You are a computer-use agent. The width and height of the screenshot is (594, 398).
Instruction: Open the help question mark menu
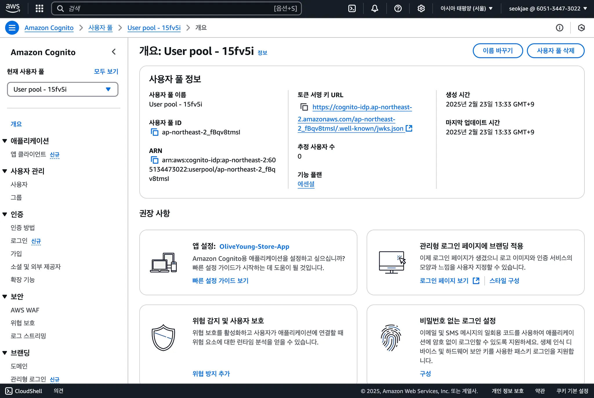click(x=398, y=8)
